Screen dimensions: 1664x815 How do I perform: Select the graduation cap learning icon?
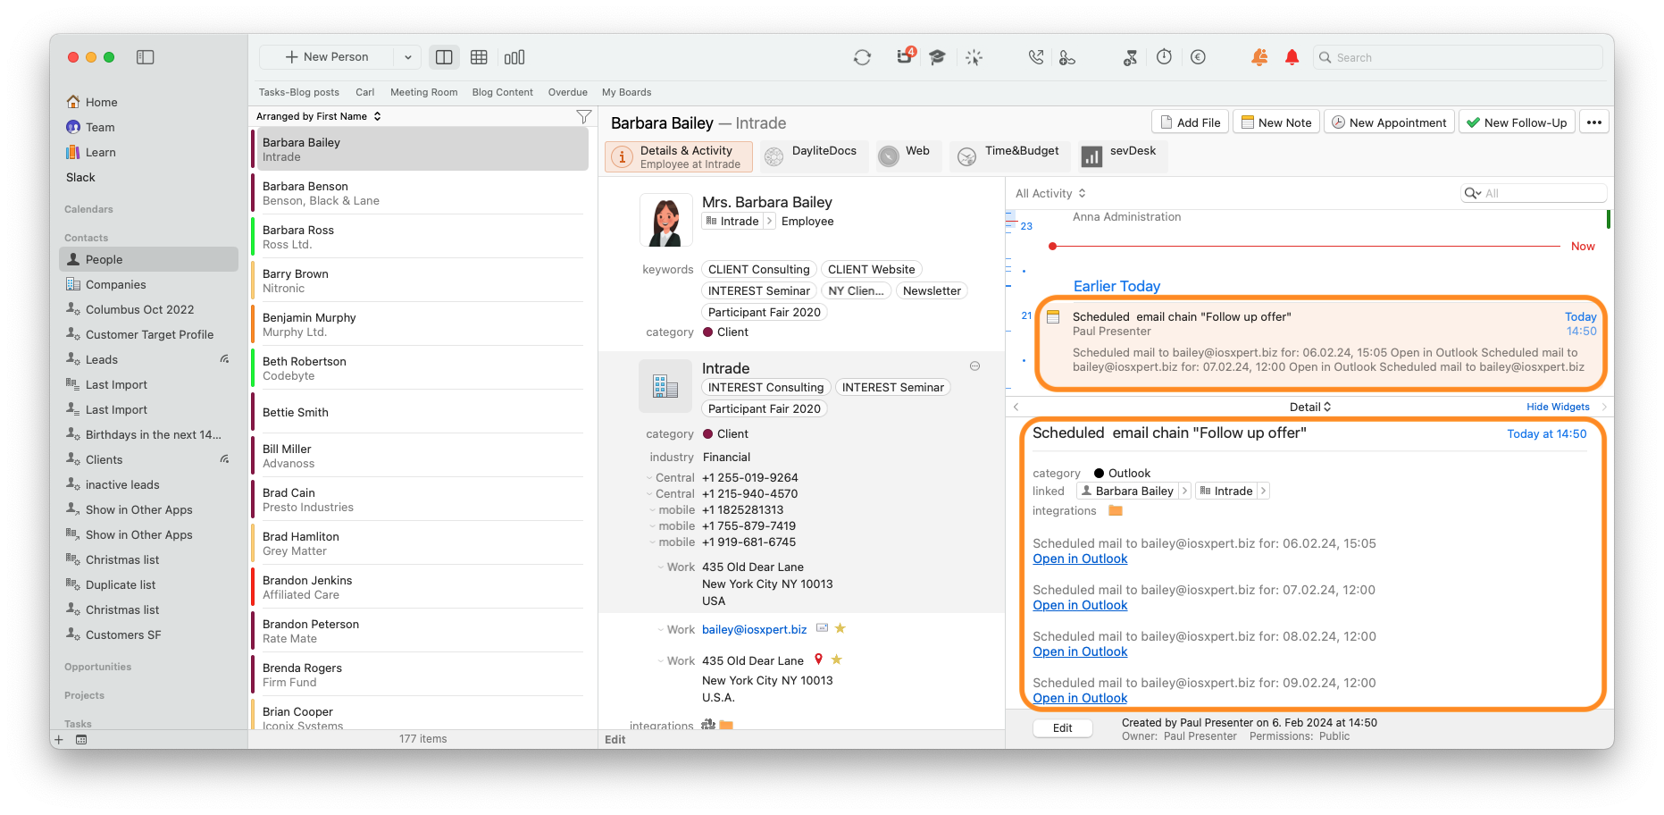click(936, 56)
